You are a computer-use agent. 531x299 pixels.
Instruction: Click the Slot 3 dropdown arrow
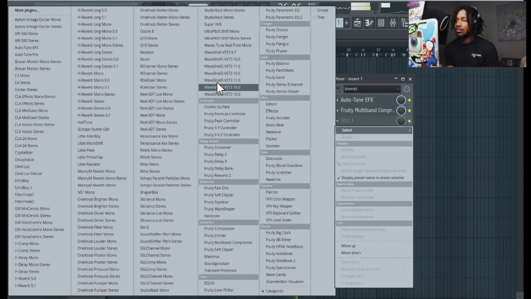[337, 121]
